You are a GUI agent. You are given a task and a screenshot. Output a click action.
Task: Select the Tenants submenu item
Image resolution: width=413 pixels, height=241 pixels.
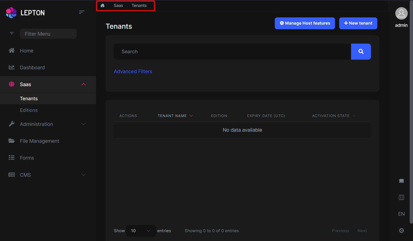pos(48,99)
